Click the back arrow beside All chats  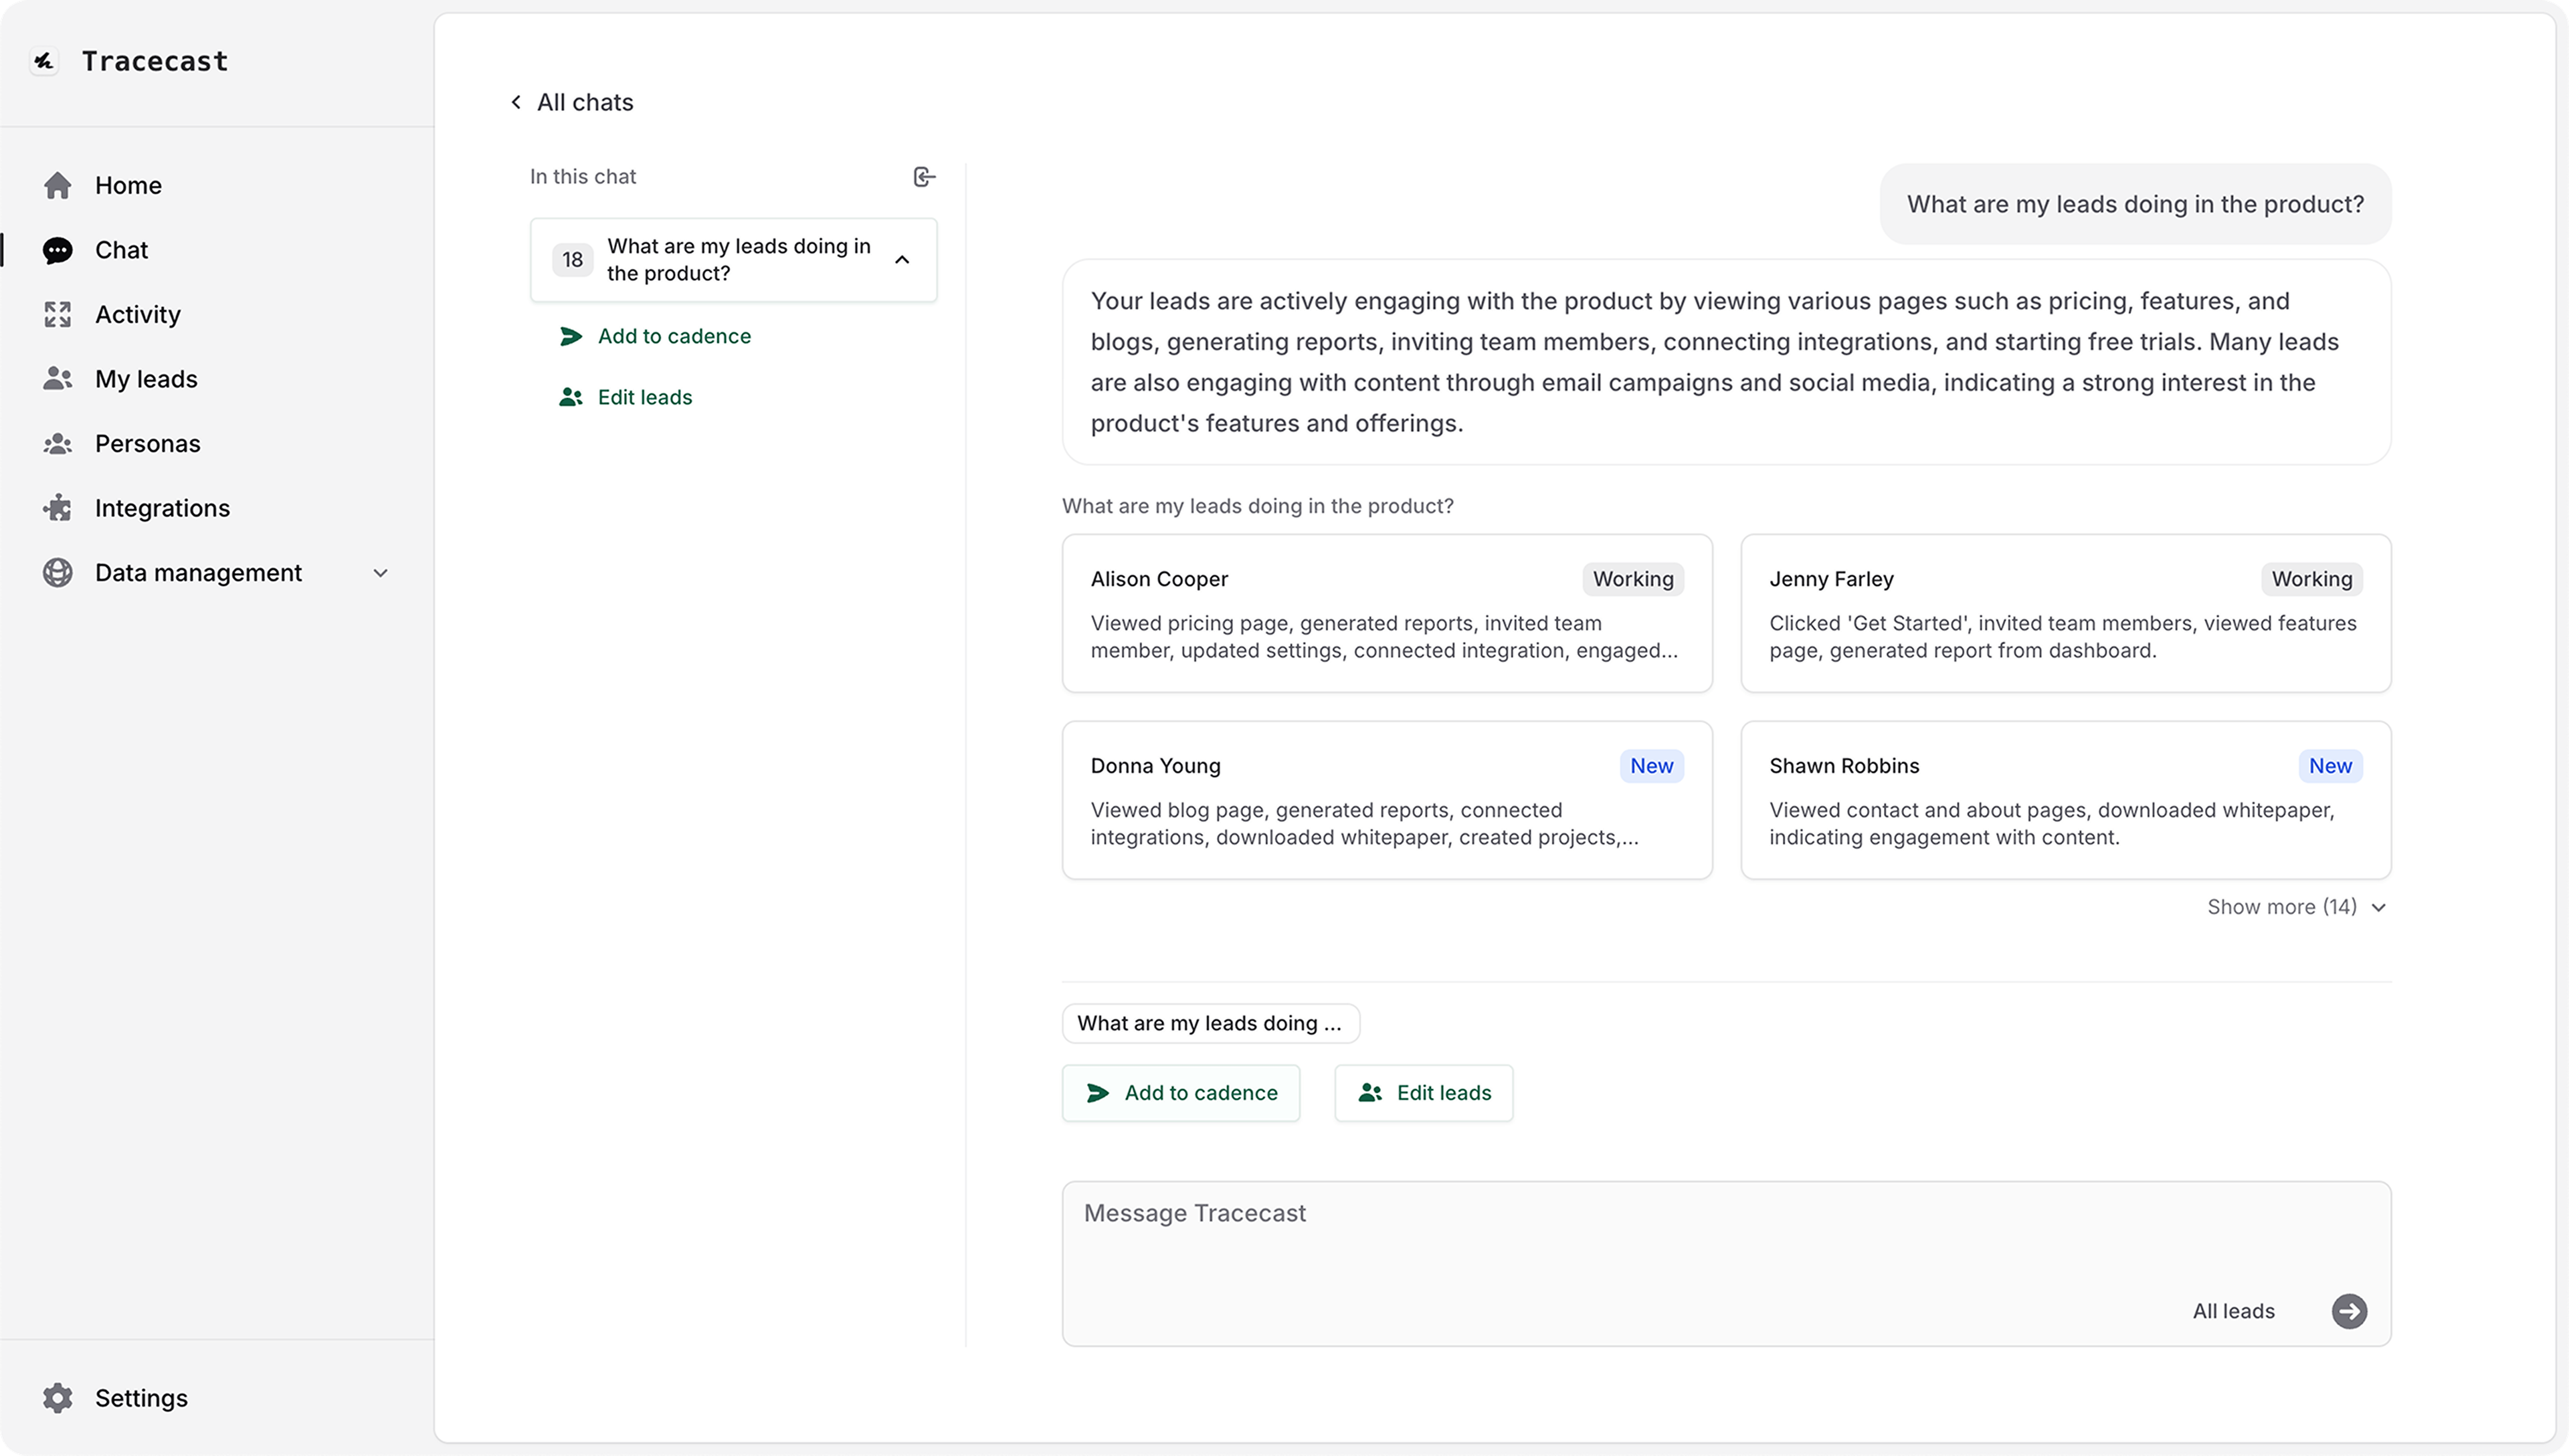(x=516, y=102)
